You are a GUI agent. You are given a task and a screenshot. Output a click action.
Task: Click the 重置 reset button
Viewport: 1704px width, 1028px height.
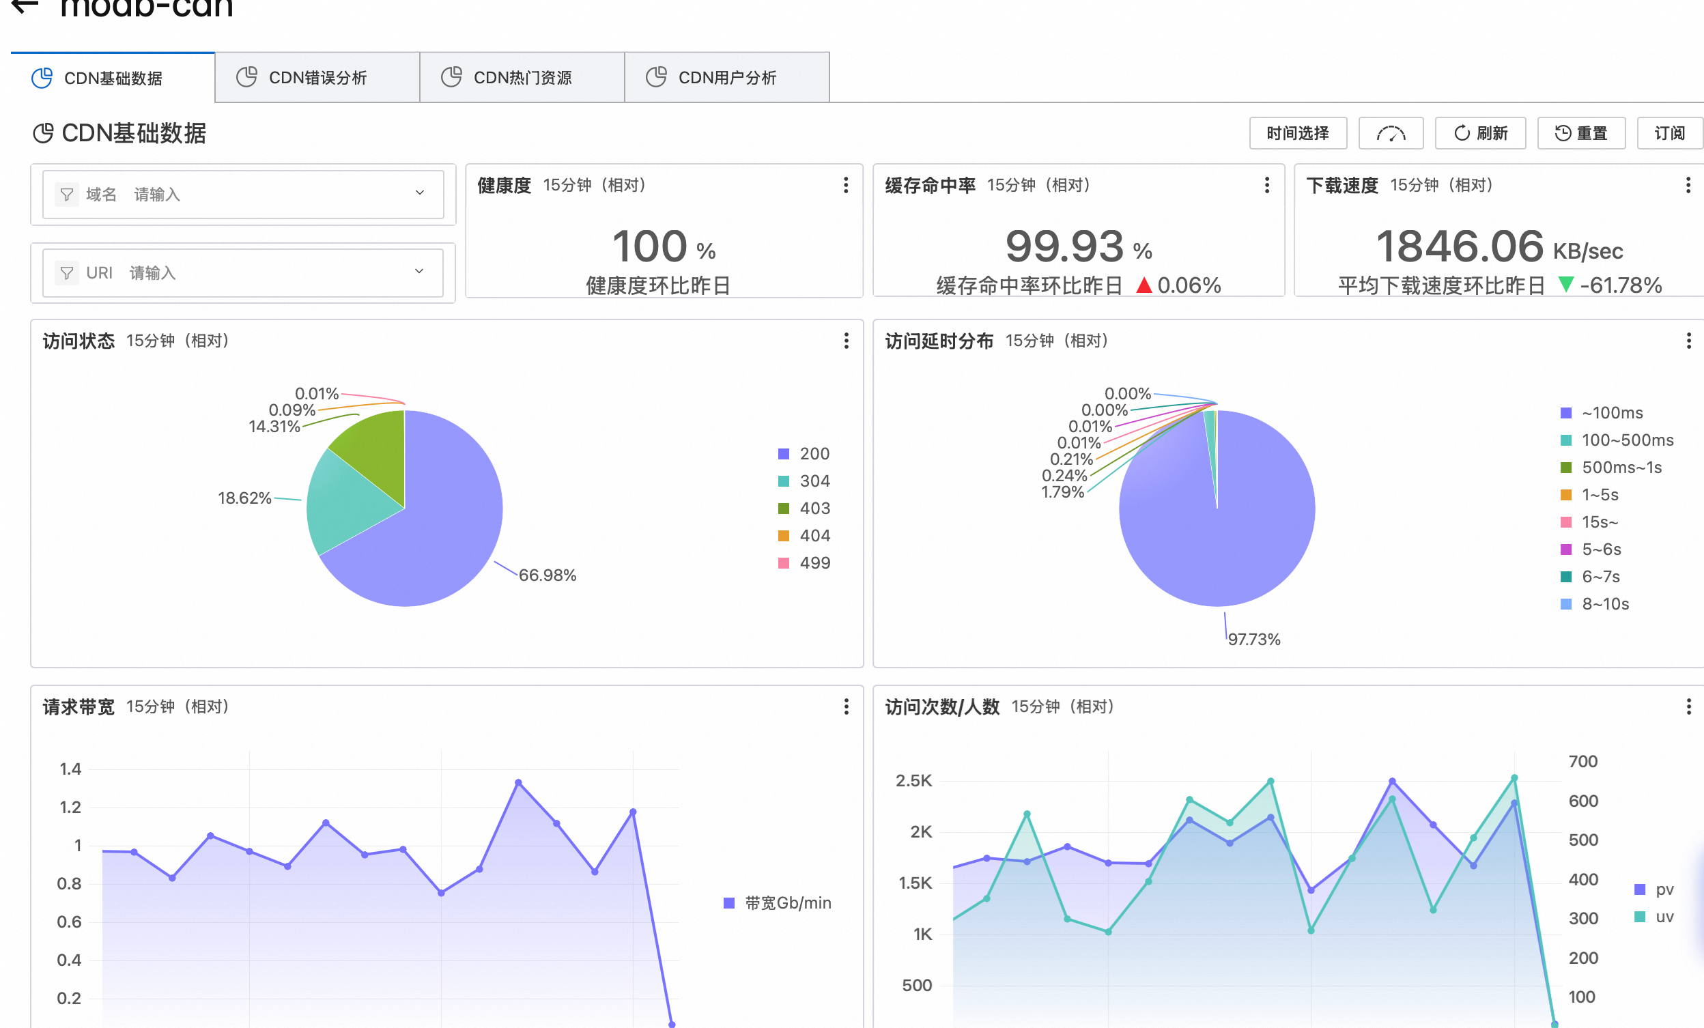[1581, 133]
